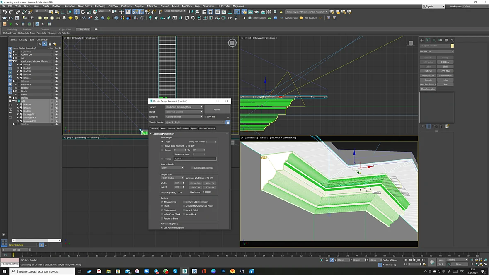
Task: Expand the Modifier List dropdown
Action: point(437,51)
